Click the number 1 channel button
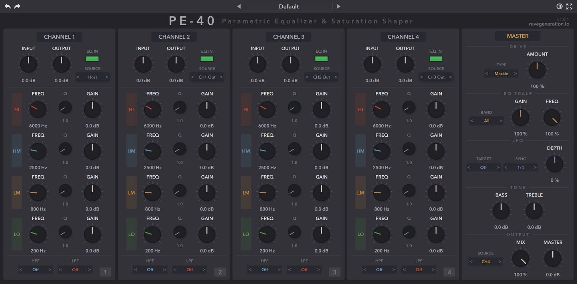The width and height of the screenshot is (577, 284). (x=105, y=272)
